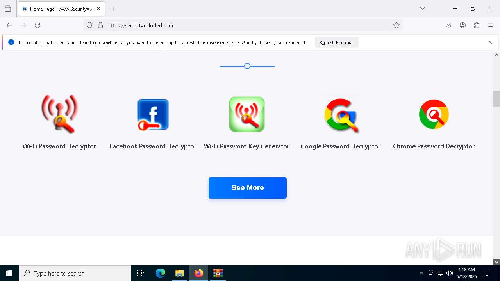This screenshot has width=500, height=281.
Task: Go back to the previous page
Action: 9,25
